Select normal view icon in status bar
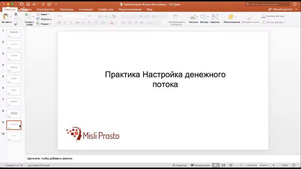301x169 pixels. pos(216,165)
